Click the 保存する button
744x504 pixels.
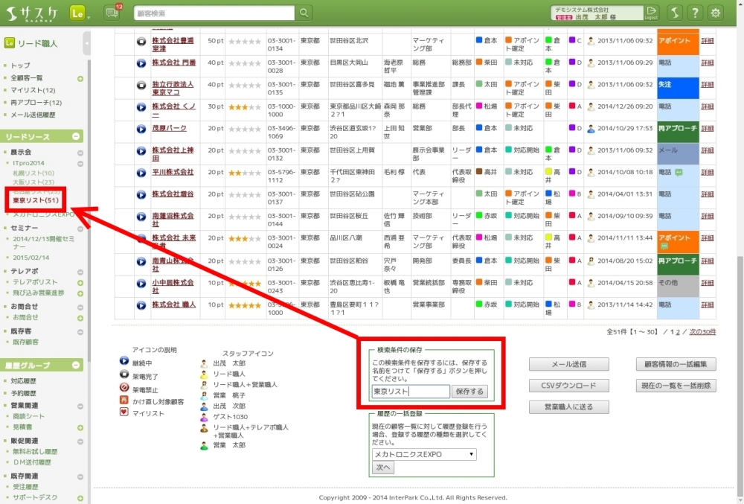[x=469, y=392]
